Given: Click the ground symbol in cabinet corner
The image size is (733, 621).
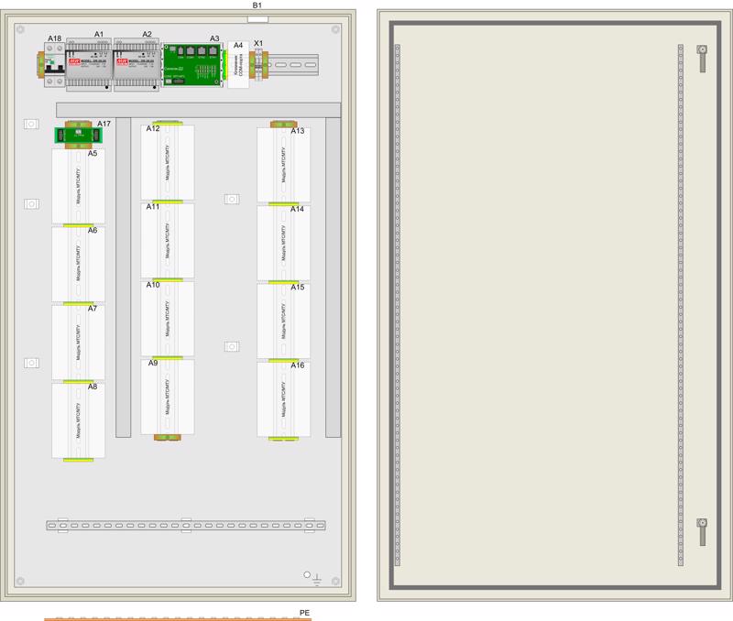Looking at the screenshot, I should pyautogui.click(x=316, y=579).
